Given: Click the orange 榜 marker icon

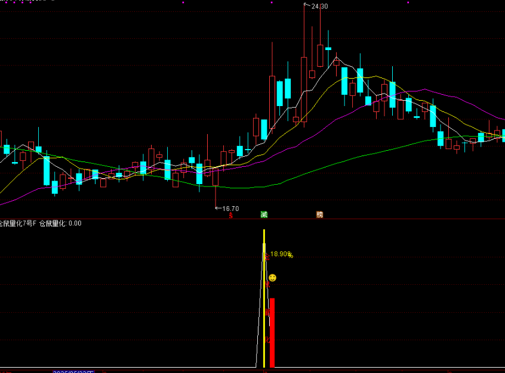Looking at the screenshot, I should coord(319,215).
